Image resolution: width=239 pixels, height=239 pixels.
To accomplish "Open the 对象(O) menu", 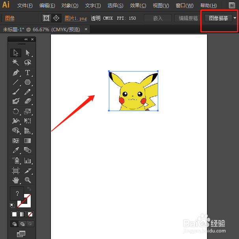I will click(70, 6).
